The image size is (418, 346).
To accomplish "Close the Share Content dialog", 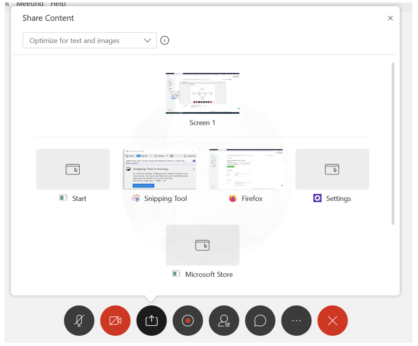I will tap(390, 18).
